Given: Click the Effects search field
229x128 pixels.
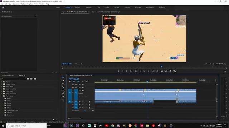Looking at the screenshot, I should [x=13, y=79].
